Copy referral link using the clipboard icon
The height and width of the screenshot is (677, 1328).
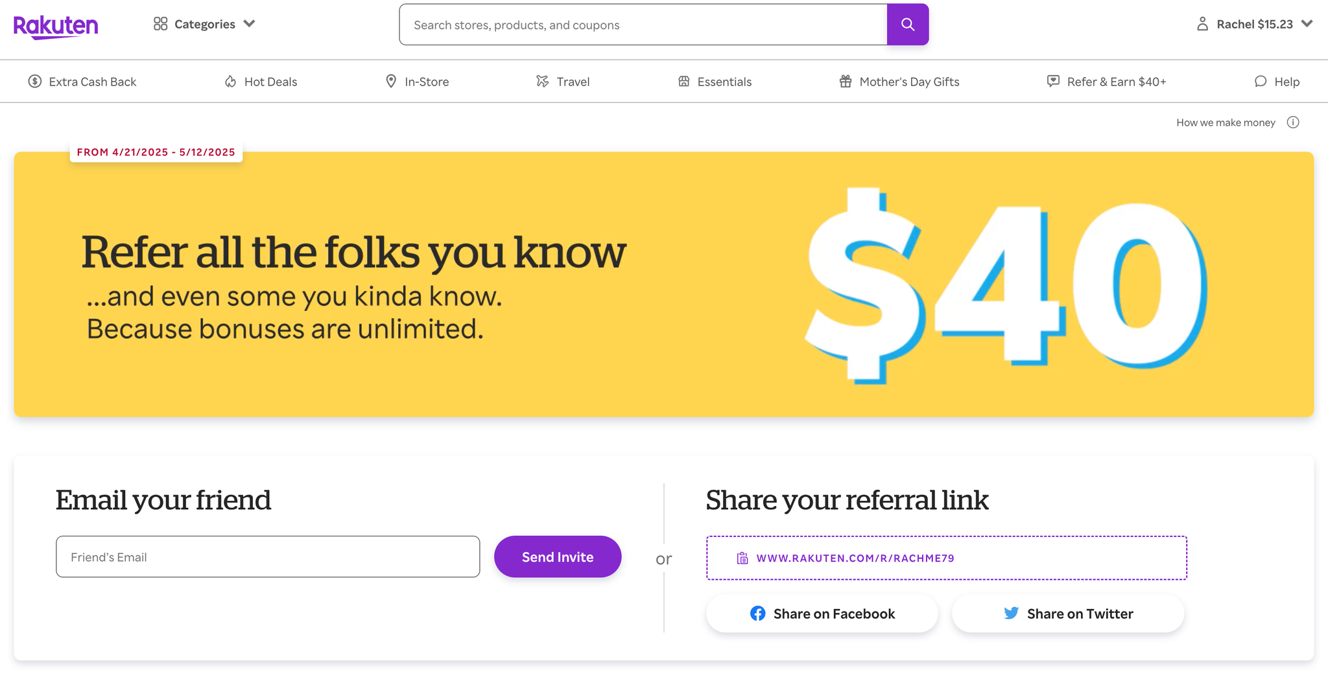[741, 557]
